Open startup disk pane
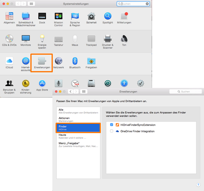The height and width of the screenshot is (191, 204). click(91, 83)
